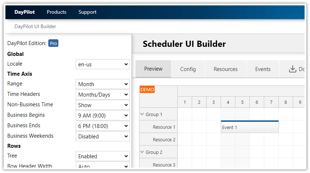
Task: Open the Locale dropdown showing en-us
Action: tap(103, 64)
